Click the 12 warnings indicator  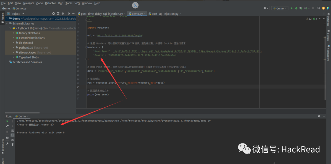[309, 19]
